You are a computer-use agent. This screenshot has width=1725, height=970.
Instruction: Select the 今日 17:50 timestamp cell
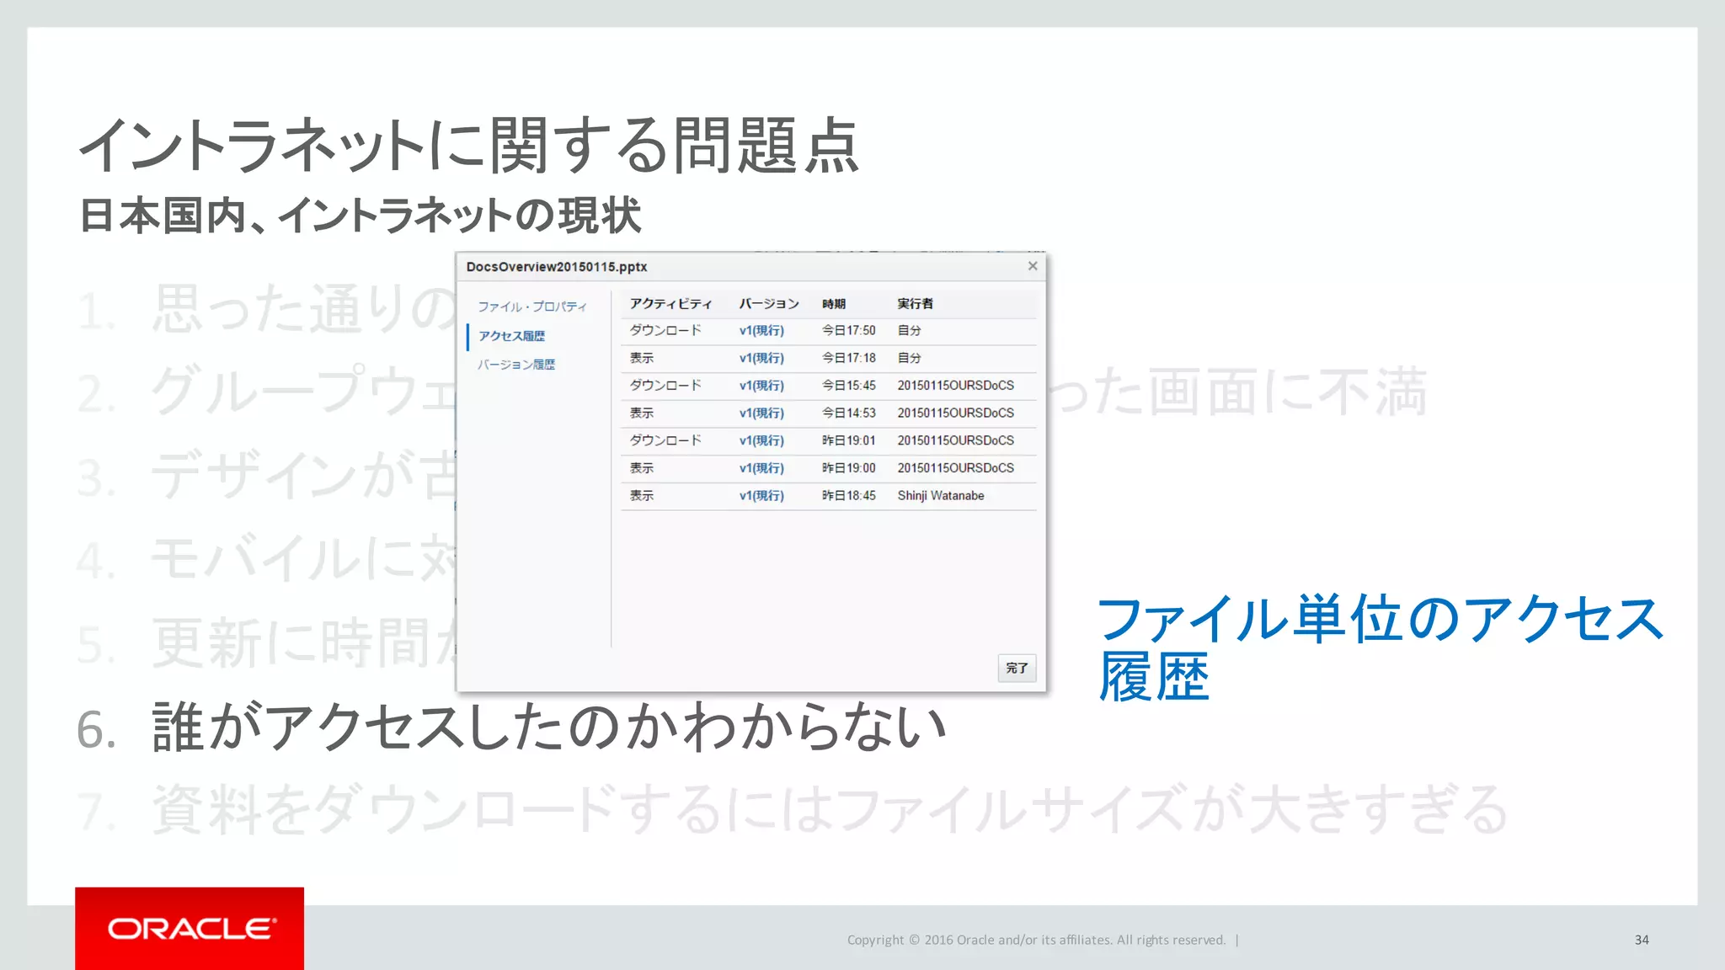pos(849,331)
